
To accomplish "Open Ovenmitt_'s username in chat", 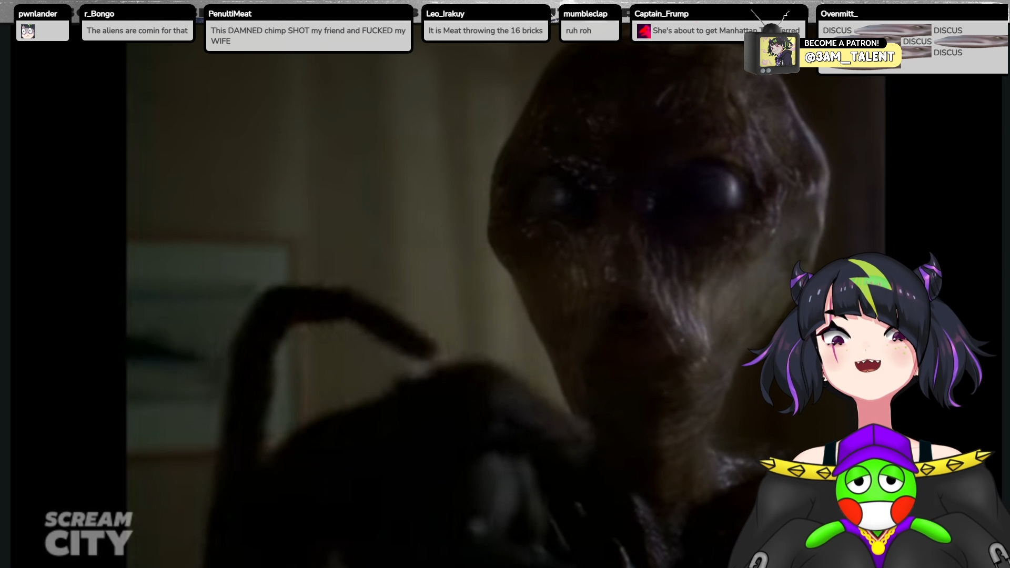I will click(x=839, y=14).
